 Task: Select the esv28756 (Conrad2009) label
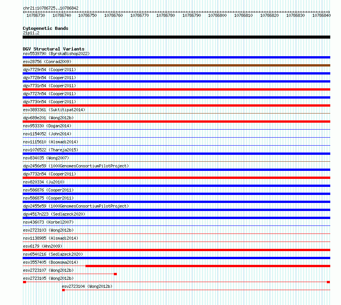pos(47,62)
